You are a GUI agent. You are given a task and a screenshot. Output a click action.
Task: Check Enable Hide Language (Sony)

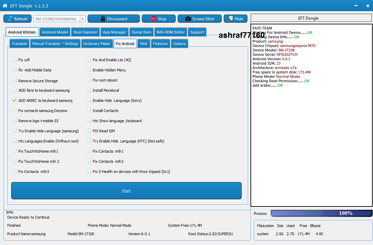(89, 100)
